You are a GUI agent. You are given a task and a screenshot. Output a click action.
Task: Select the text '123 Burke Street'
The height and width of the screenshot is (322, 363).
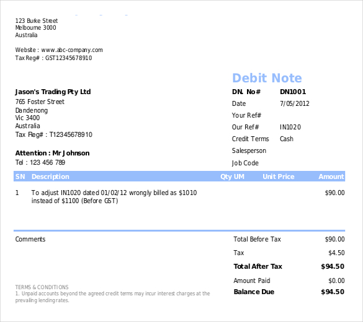tap(37, 21)
